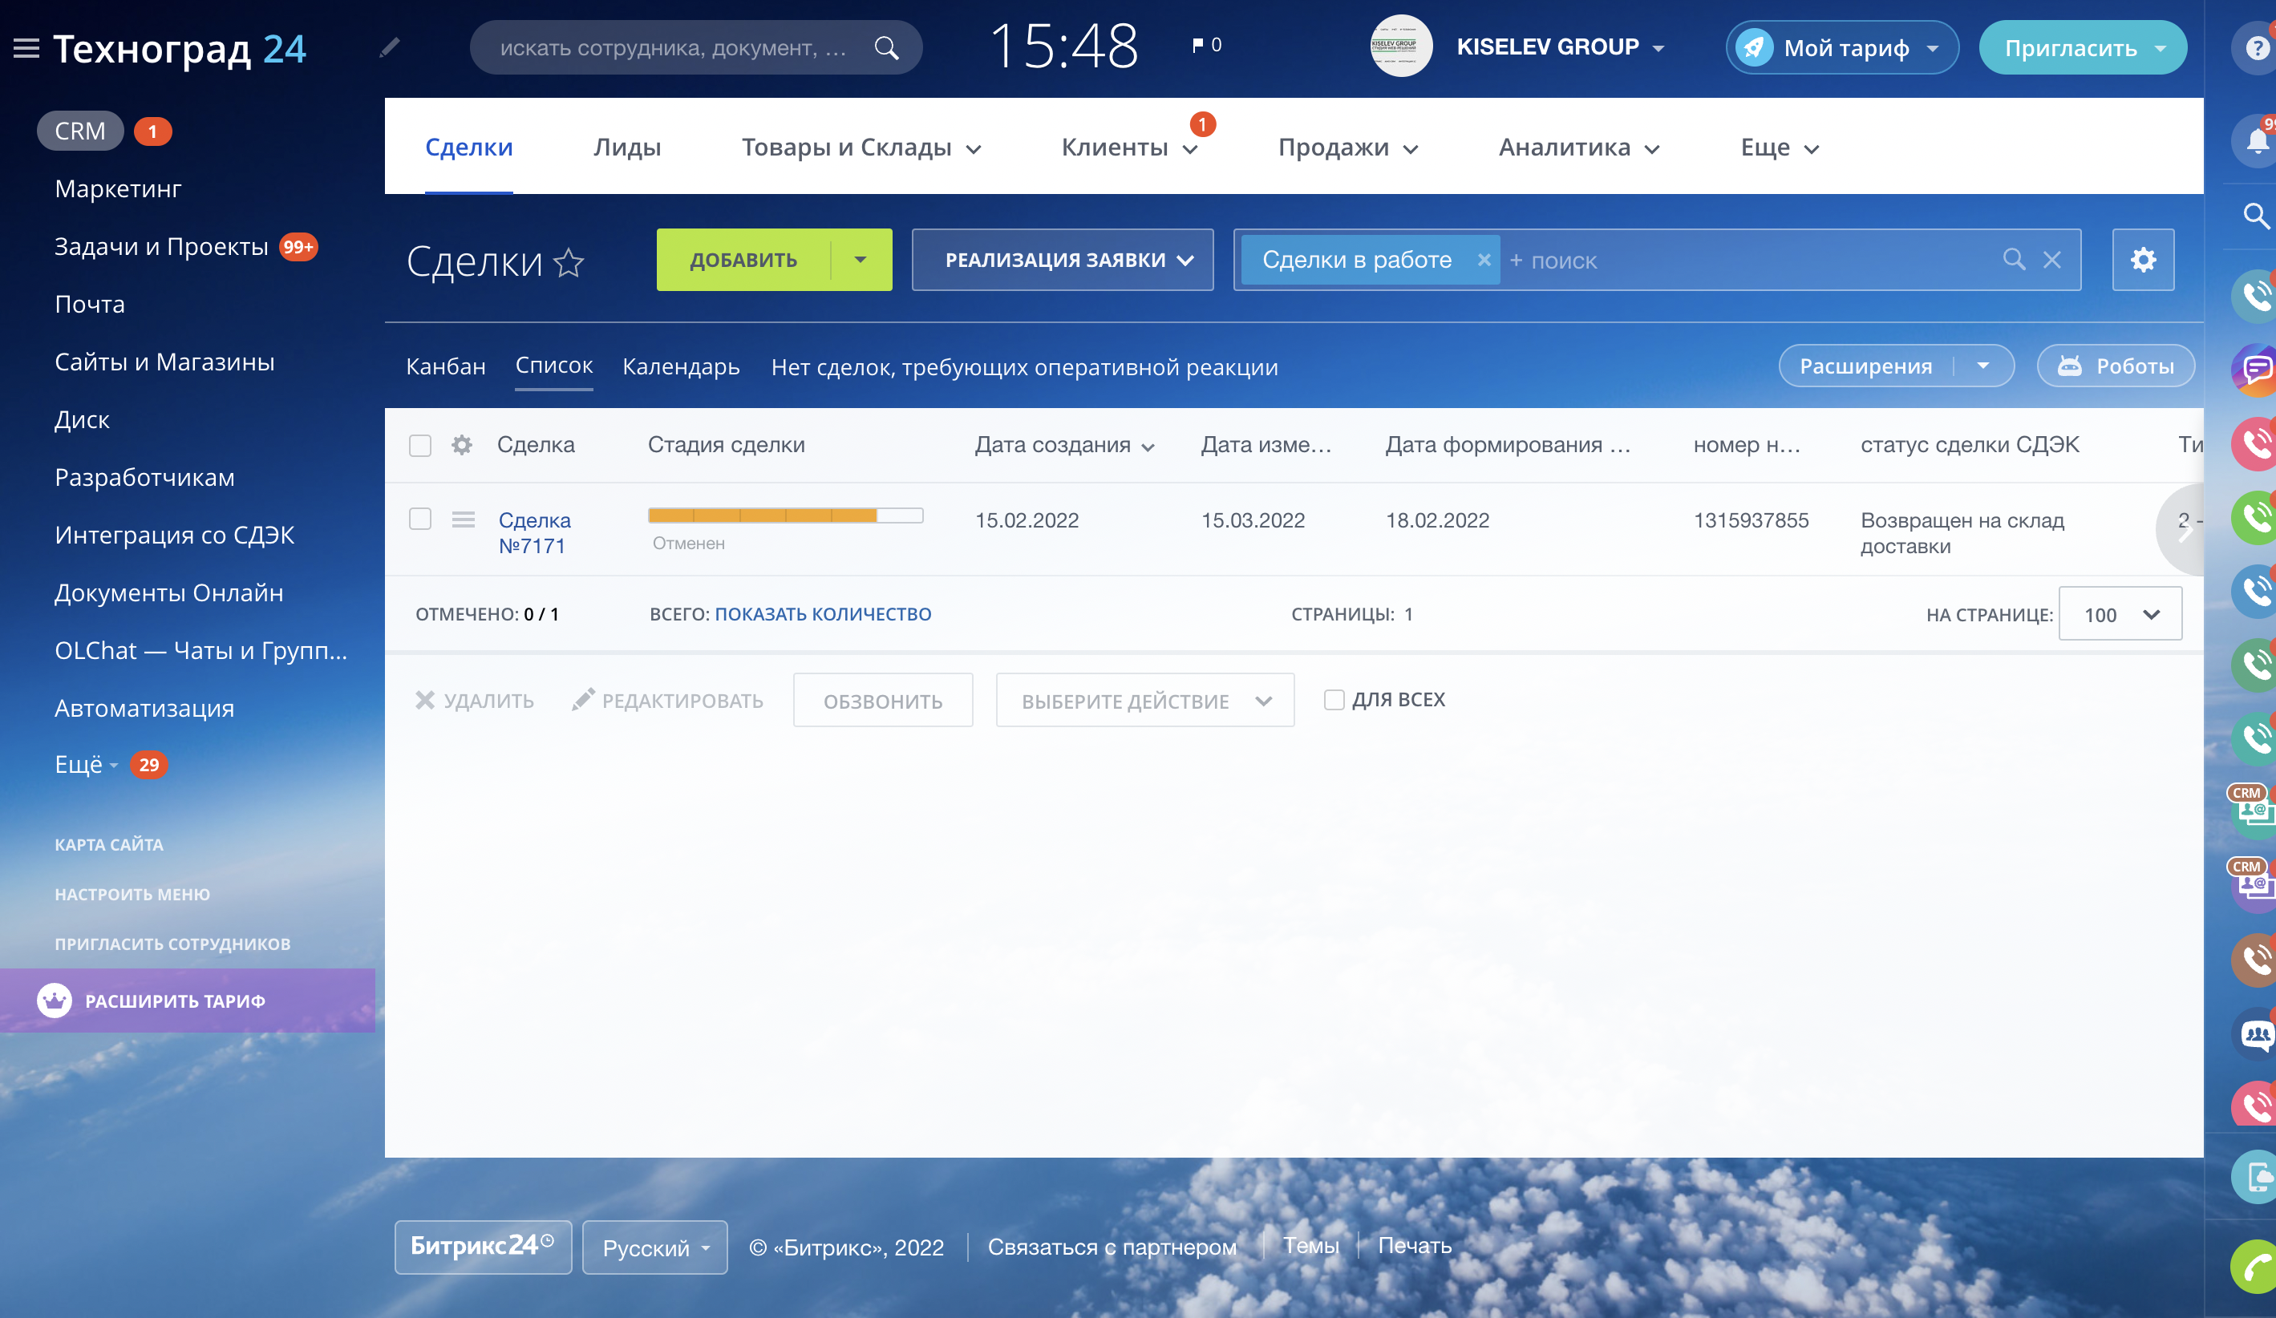The image size is (2276, 1318).
Task: Click the search magnifier in right sidebar
Action: tap(2256, 216)
